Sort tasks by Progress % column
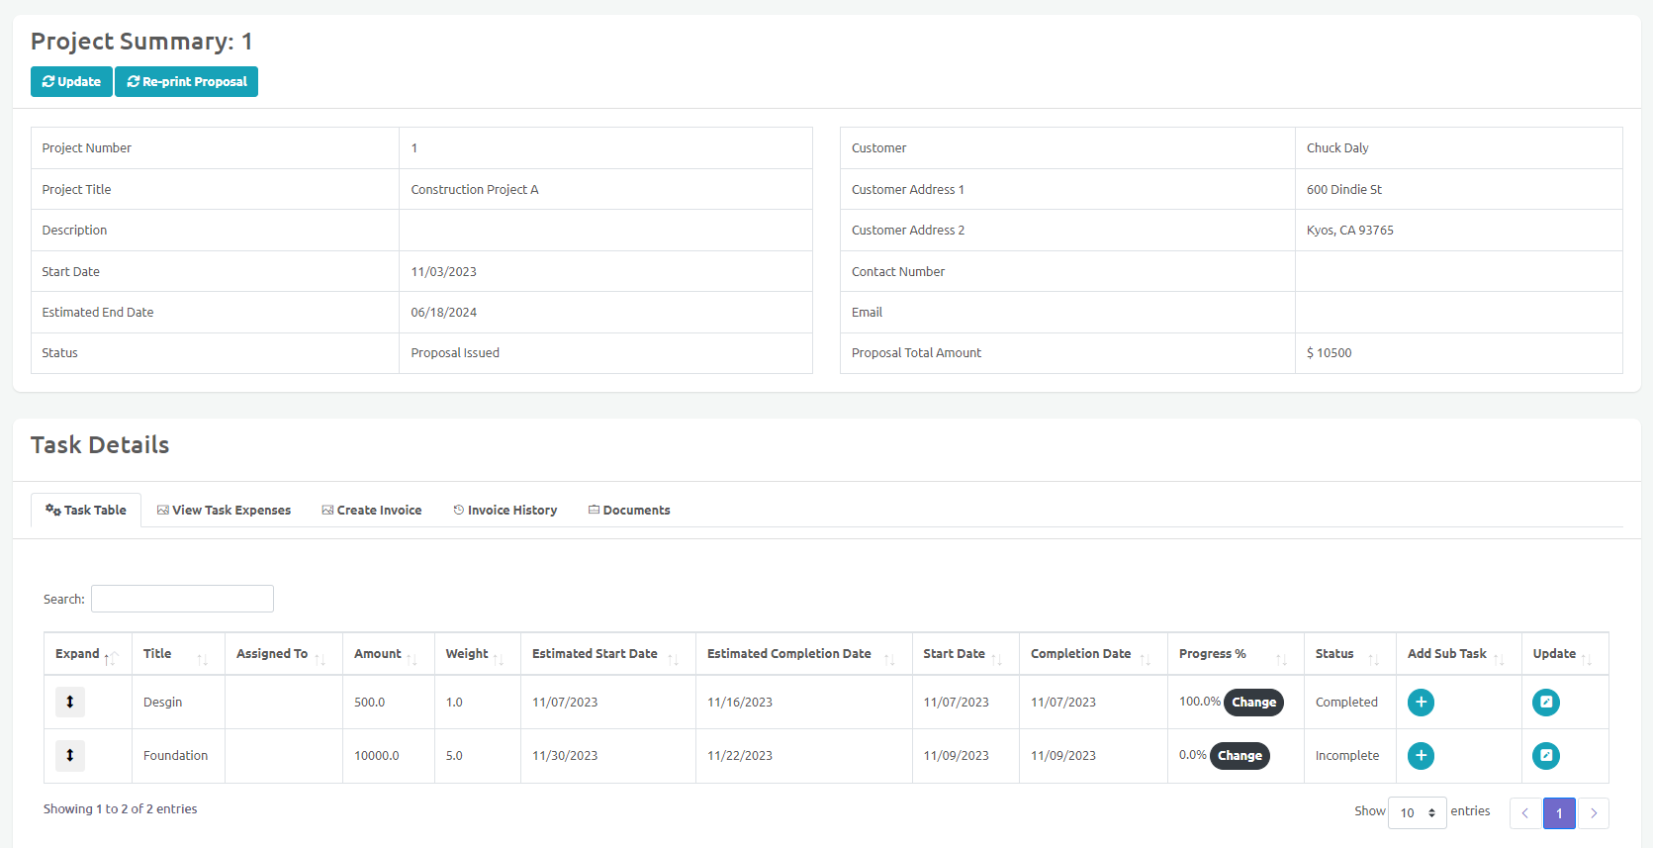 pos(1236,654)
